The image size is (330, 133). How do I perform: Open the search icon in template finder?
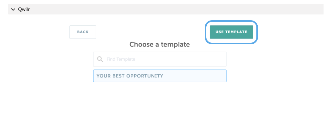pyautogui.click(x=100, y=59)
